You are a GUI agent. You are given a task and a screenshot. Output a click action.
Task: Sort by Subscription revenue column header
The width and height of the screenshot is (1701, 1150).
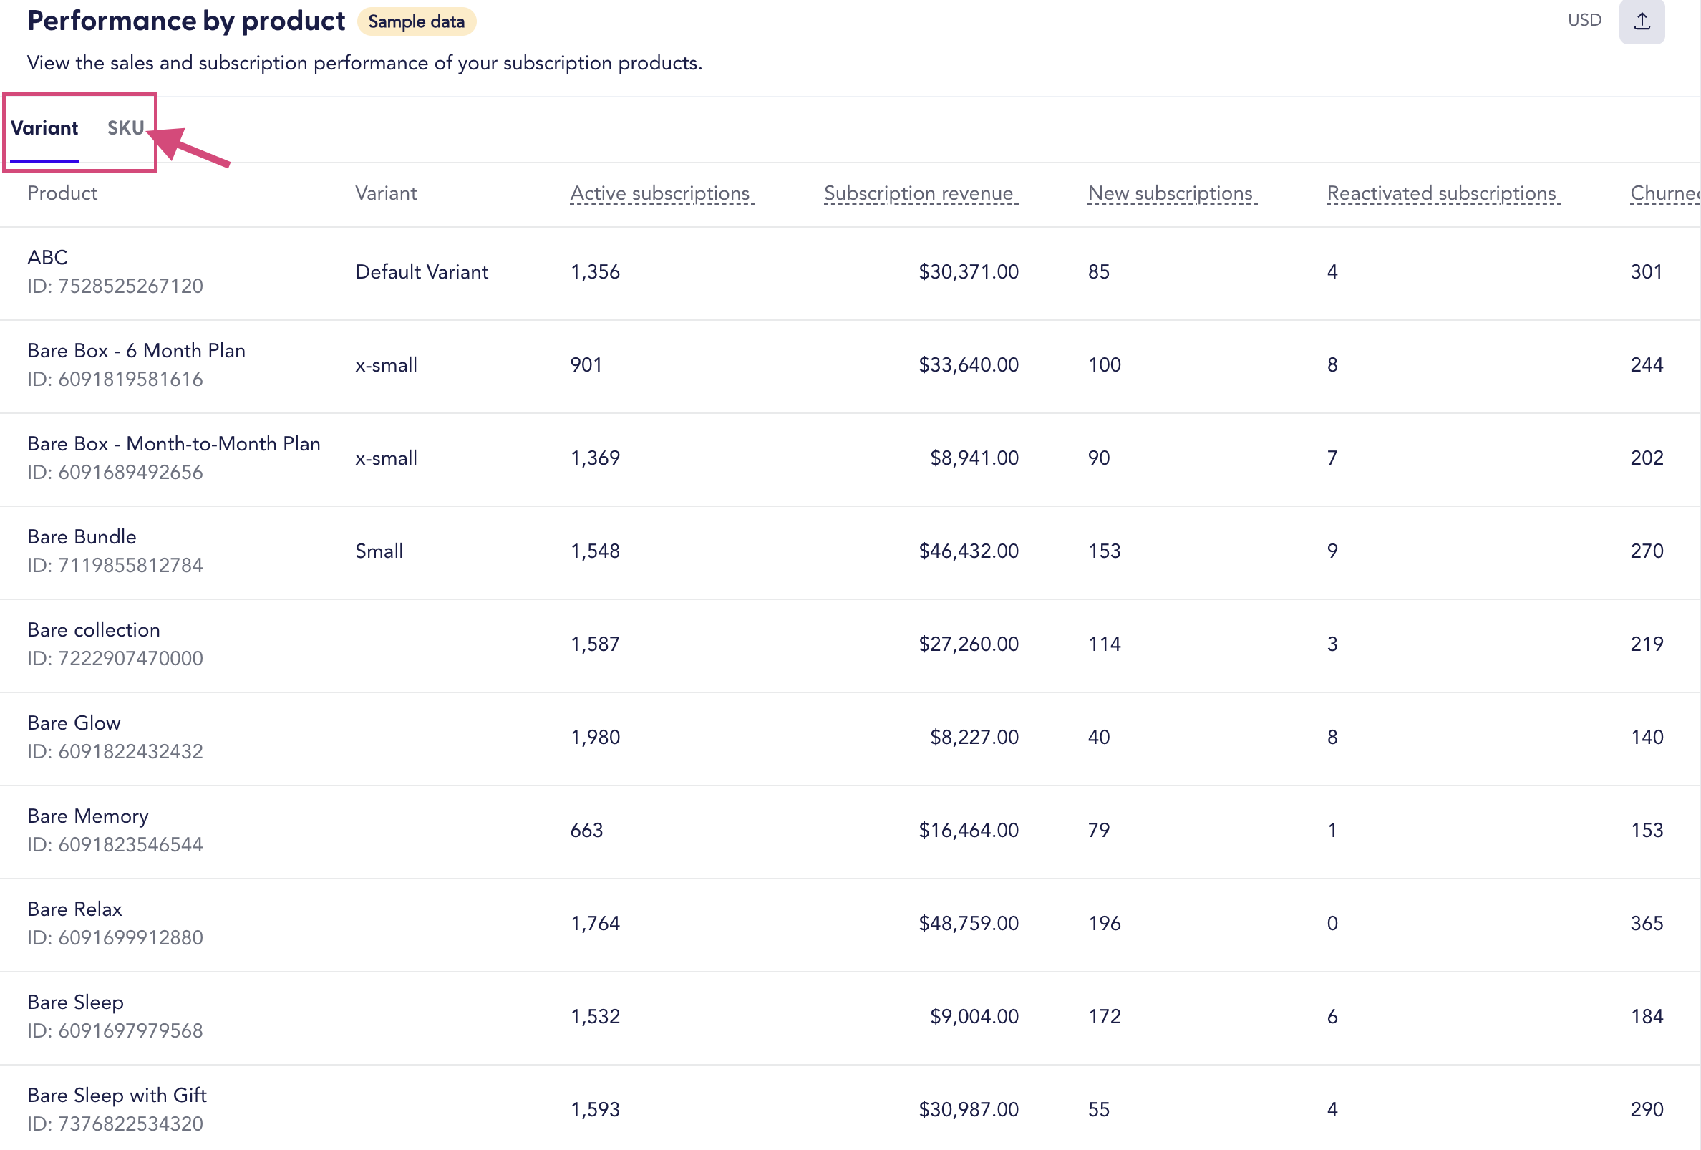pyautogui.click(x=921, y=193)
